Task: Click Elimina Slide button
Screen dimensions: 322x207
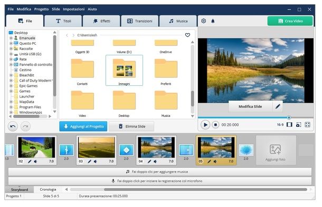Action: (x=131, y=126)
